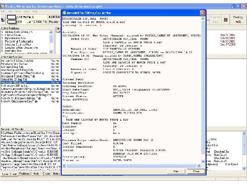247x185 pixels.
Task: Close the Amoxicillin dialog with the X
Action: pyautogui.click(x=202, y=12)
